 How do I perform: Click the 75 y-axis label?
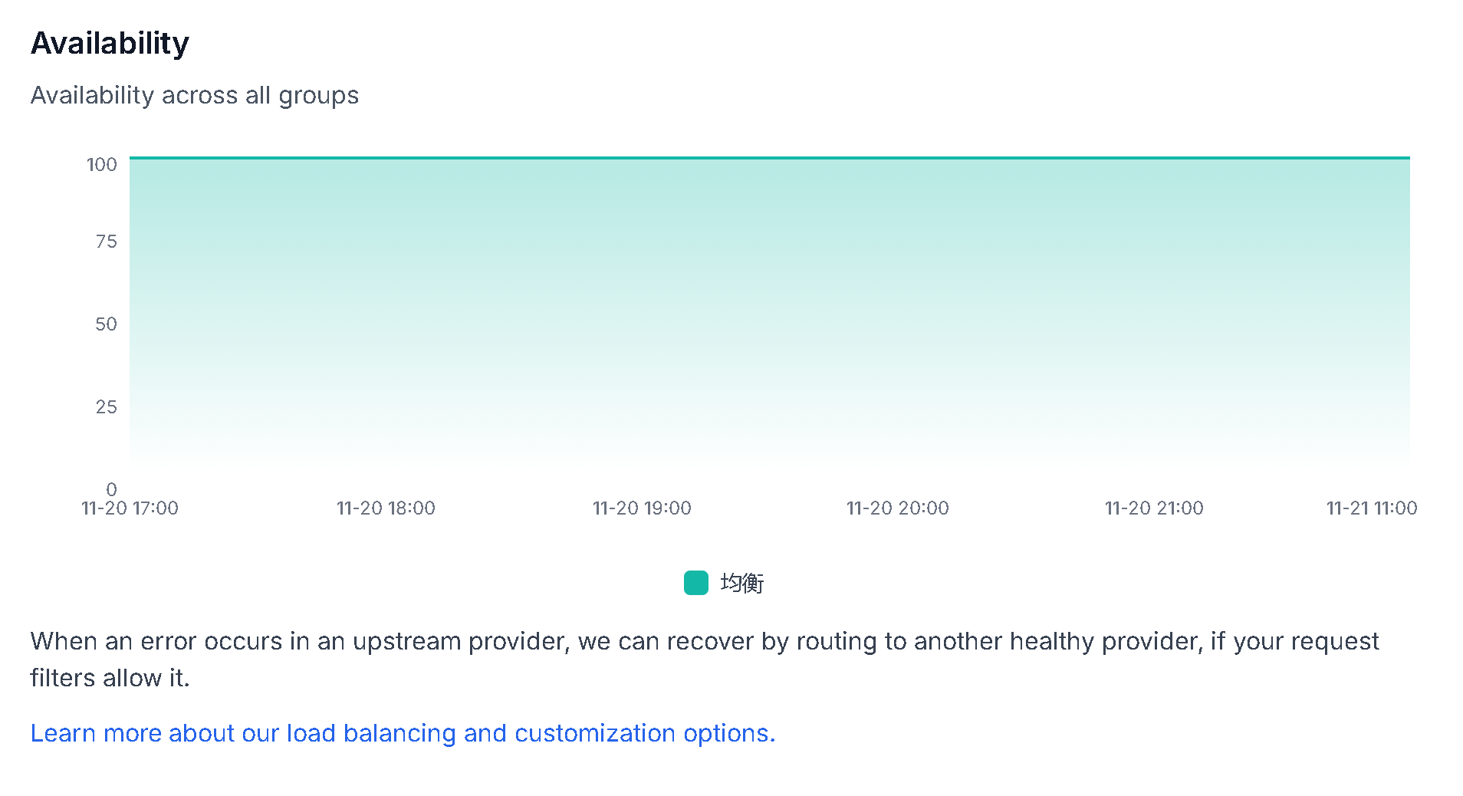point(107,242)
